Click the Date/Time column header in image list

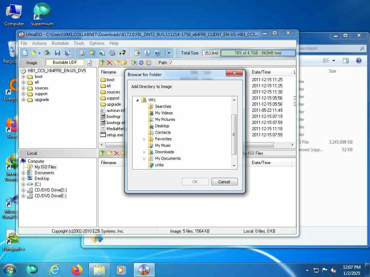261,72
